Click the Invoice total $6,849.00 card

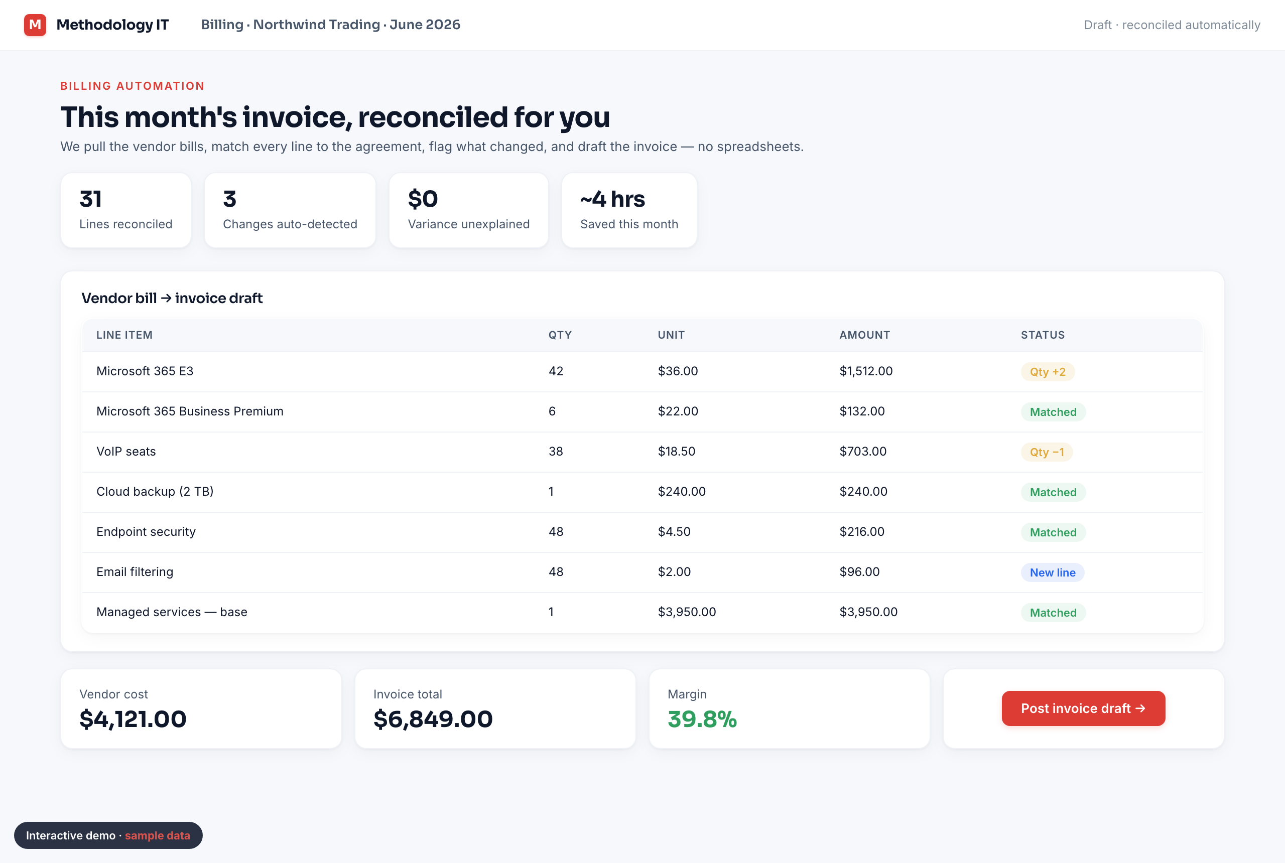coord(495,709)
